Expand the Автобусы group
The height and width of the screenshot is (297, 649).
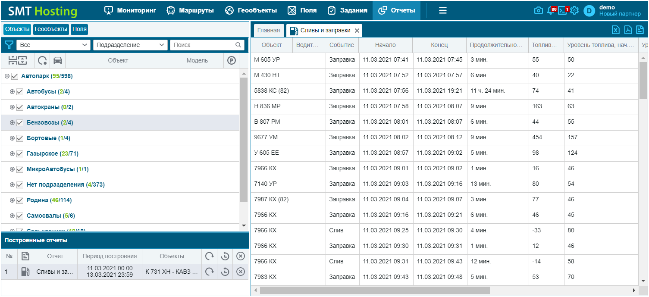click(12, 92)
